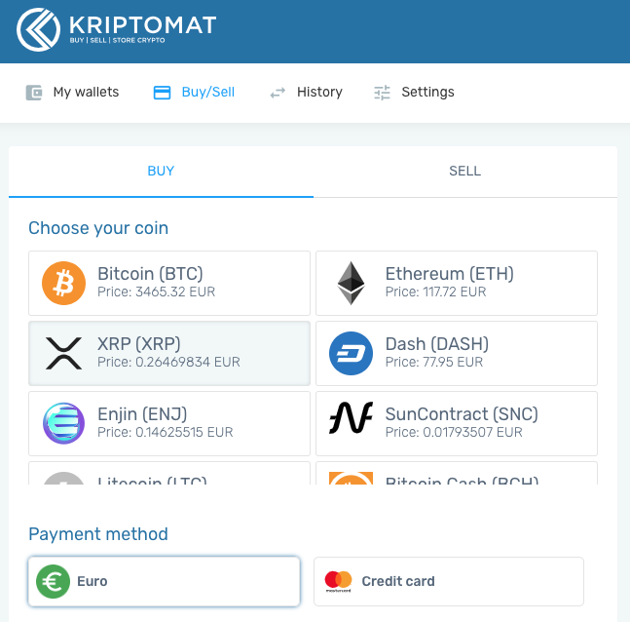Click the Settings sliders icon

pyautogui.click(x=382, y=93)
